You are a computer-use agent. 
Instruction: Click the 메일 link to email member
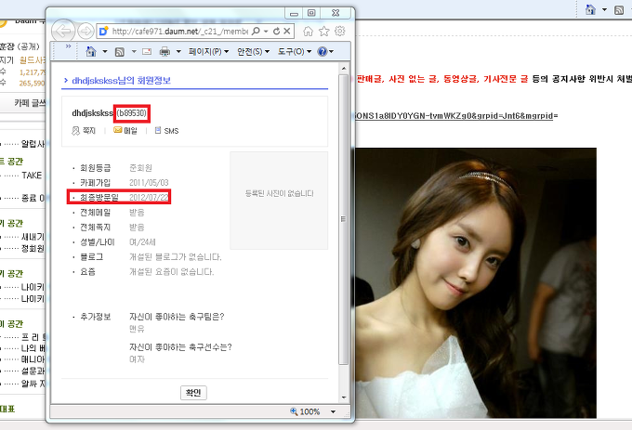pyautogui.click(x=125, y=131)
